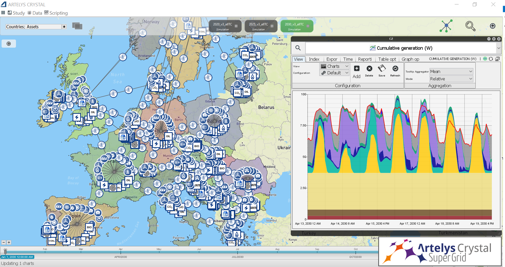This screenshot has width=505, height=267.
Task: Expand the side panel arrow button
Action: pos(9,44)
